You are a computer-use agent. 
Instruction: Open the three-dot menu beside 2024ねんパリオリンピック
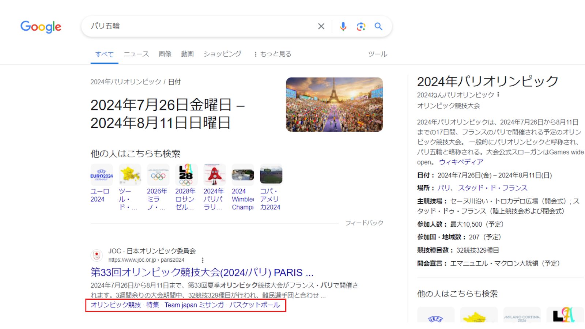click(x=498, y=95)
